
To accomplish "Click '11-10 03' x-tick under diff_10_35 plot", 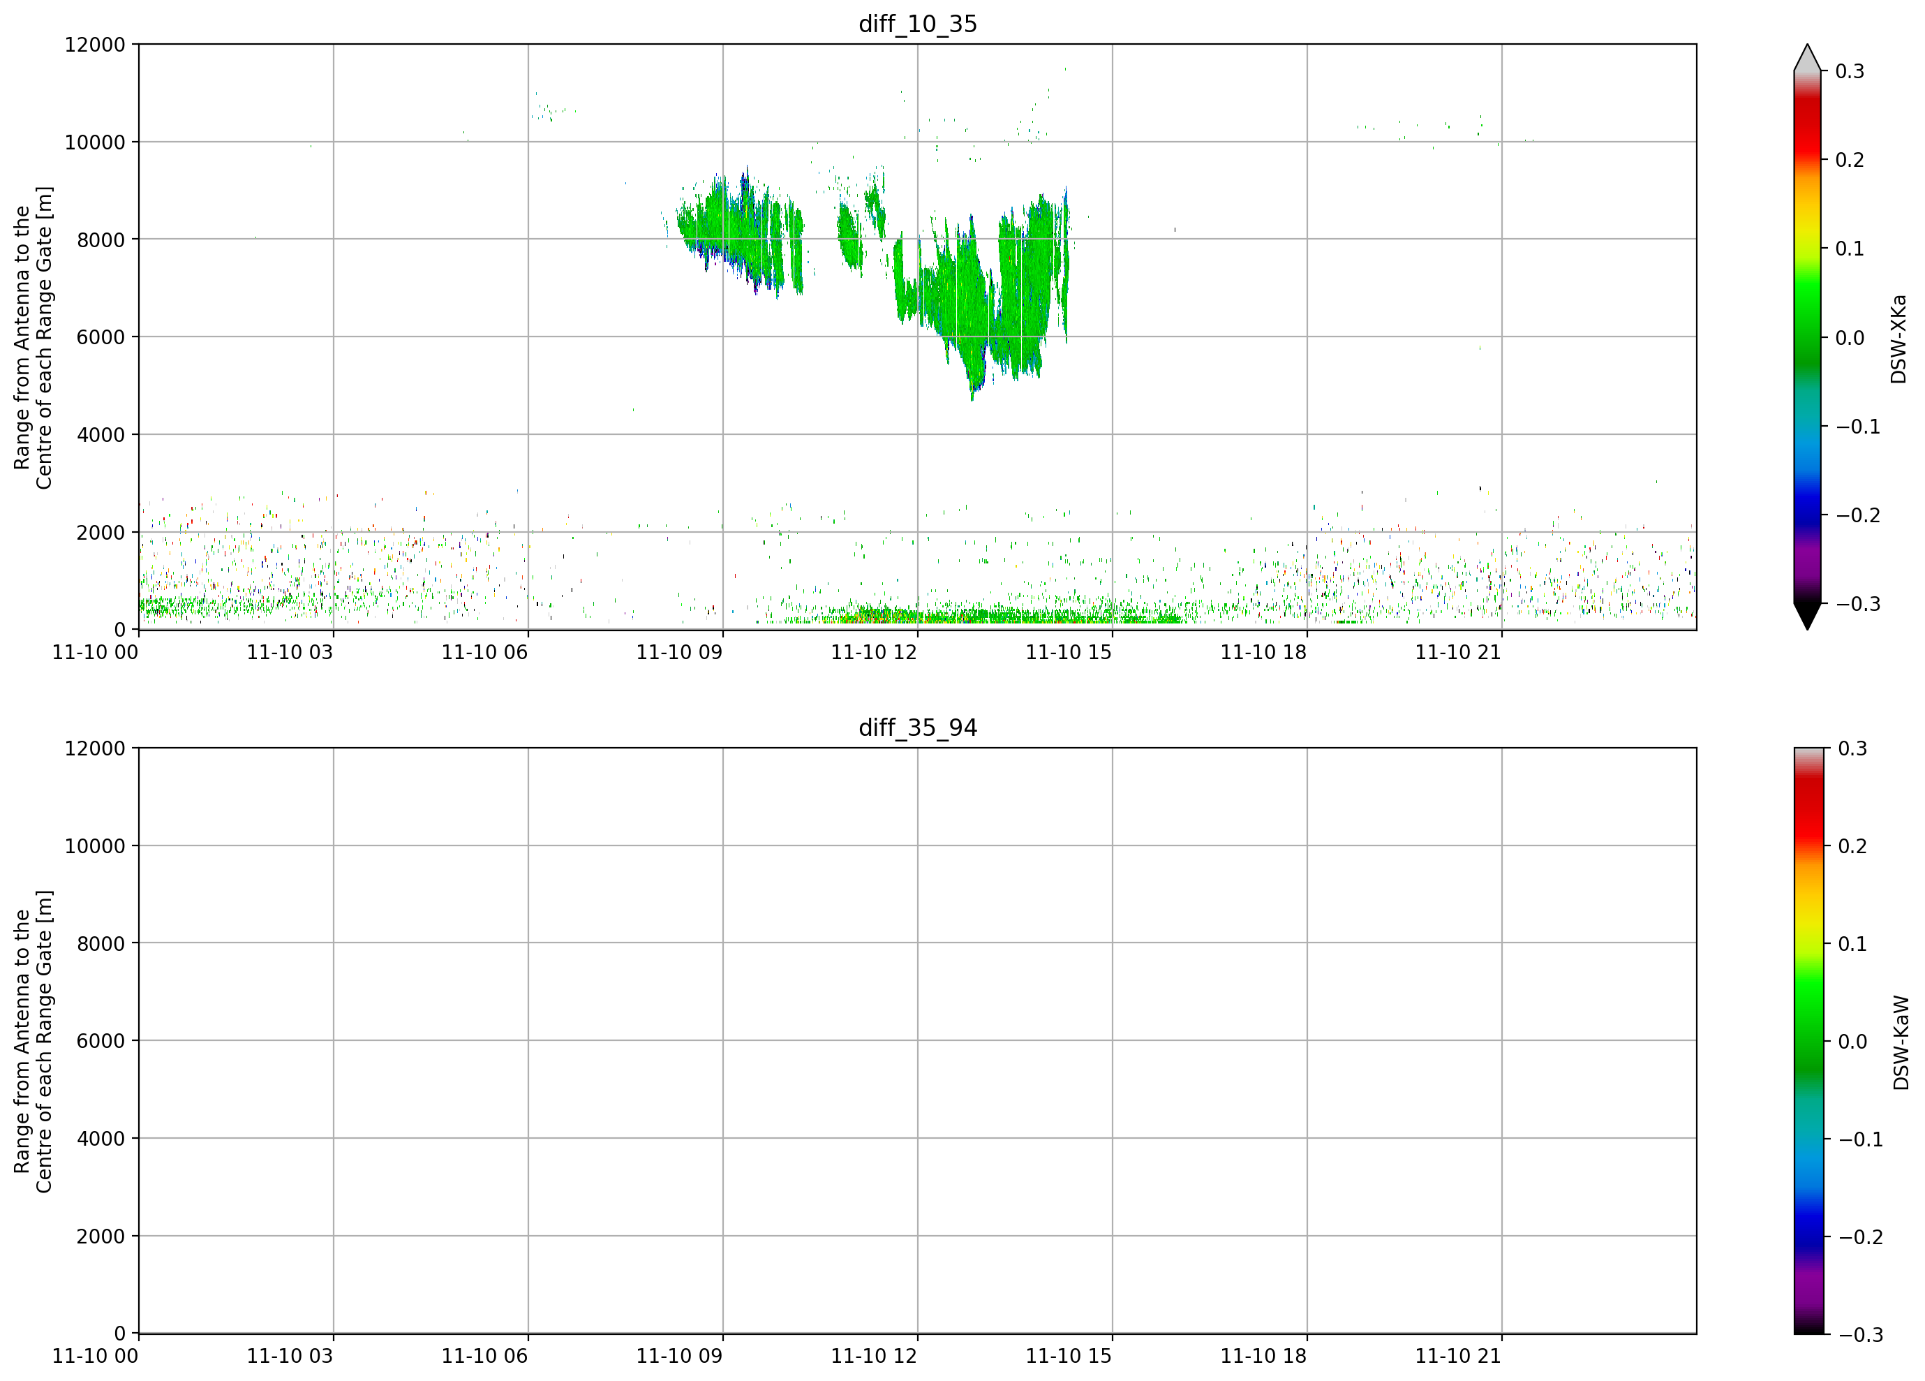I will [x=290, y=652].
